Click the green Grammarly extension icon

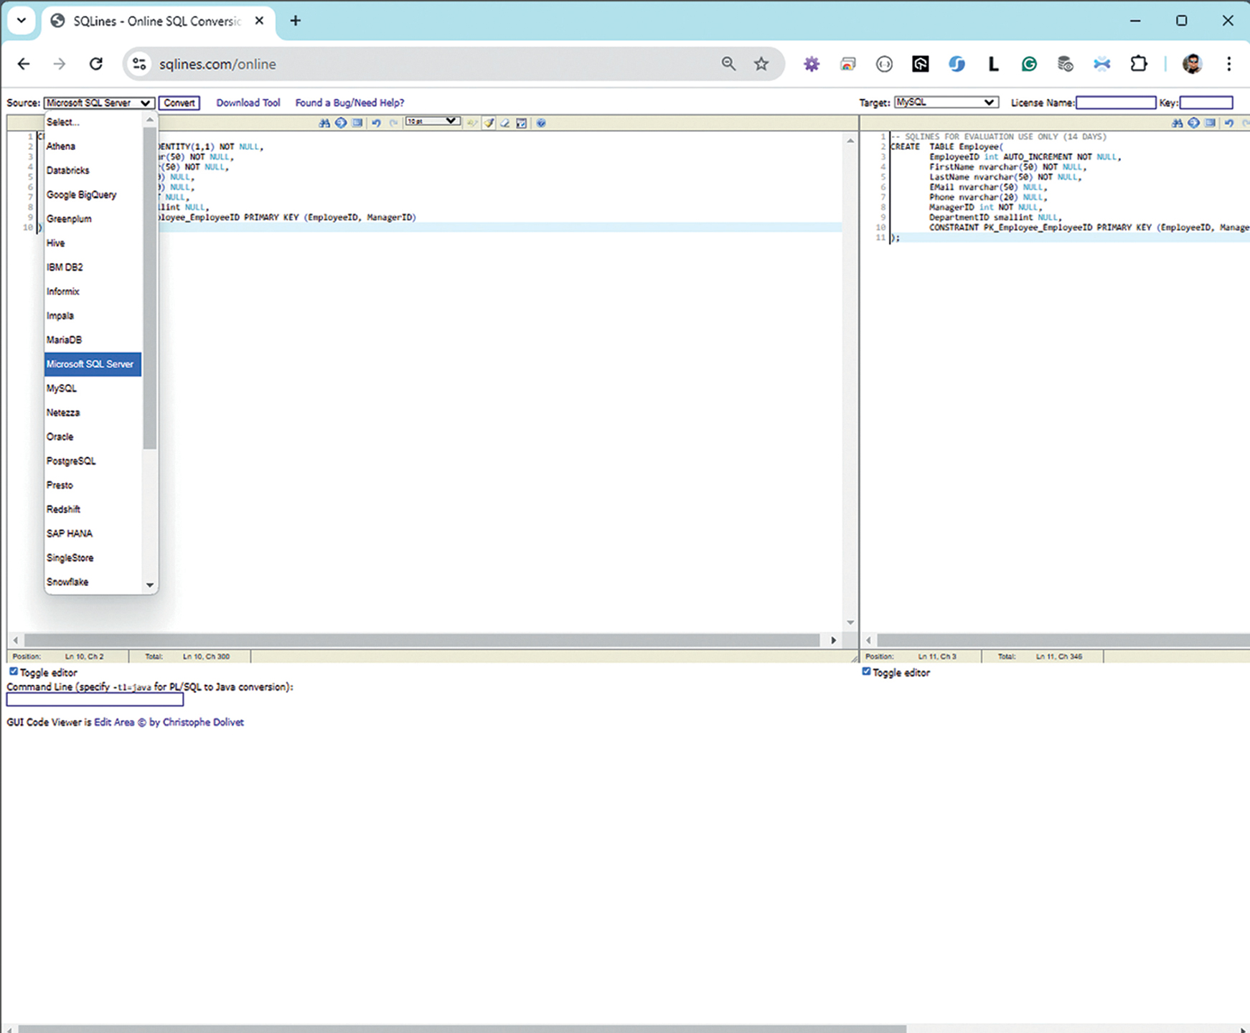pos(1029,64)
